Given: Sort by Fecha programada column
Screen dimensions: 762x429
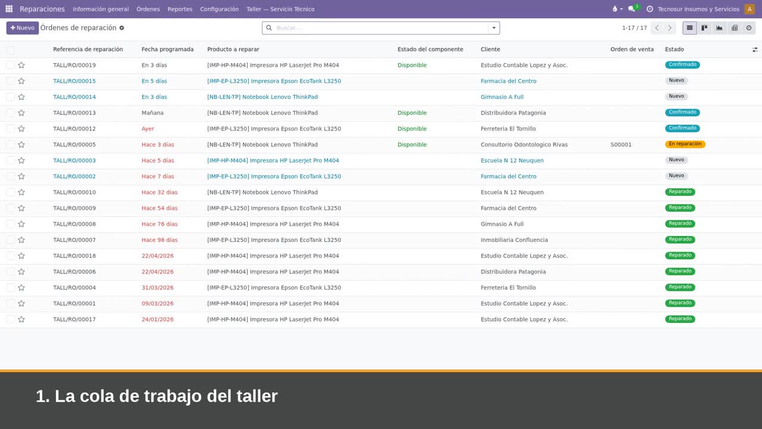Looking at the screenshot, I should click(167, 49).
